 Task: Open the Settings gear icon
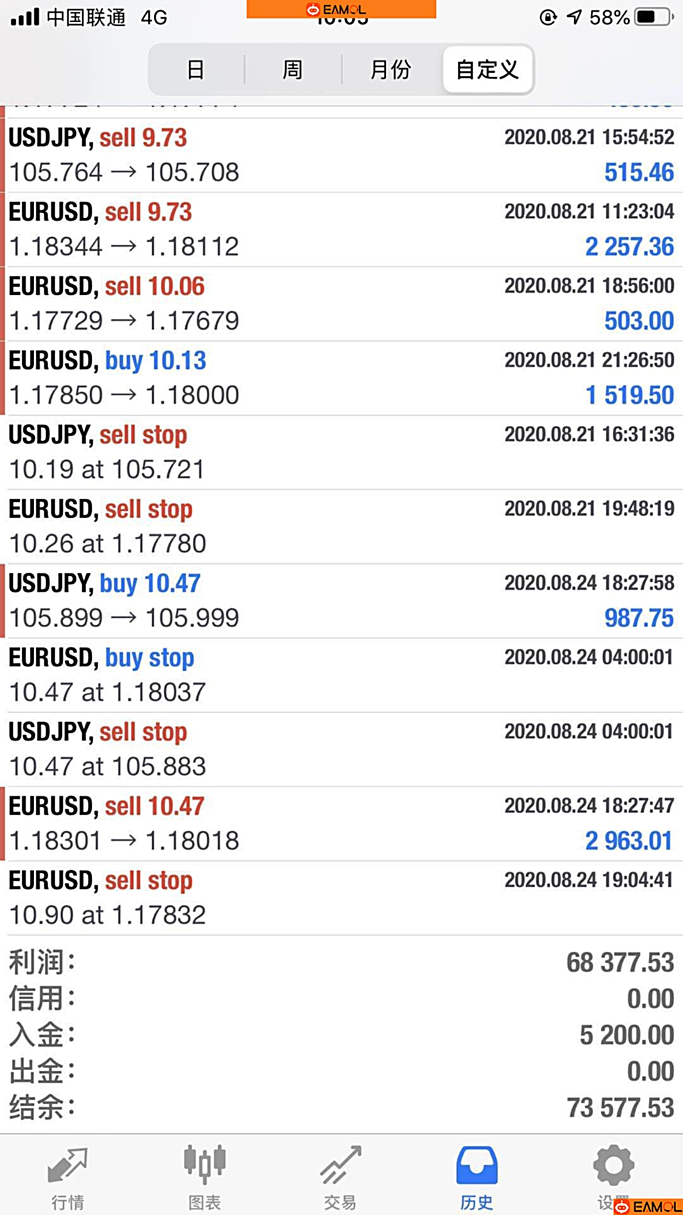pyautogui.click(x=613, y=1164)
